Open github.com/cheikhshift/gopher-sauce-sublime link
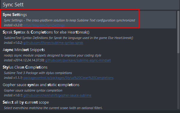 57,95
